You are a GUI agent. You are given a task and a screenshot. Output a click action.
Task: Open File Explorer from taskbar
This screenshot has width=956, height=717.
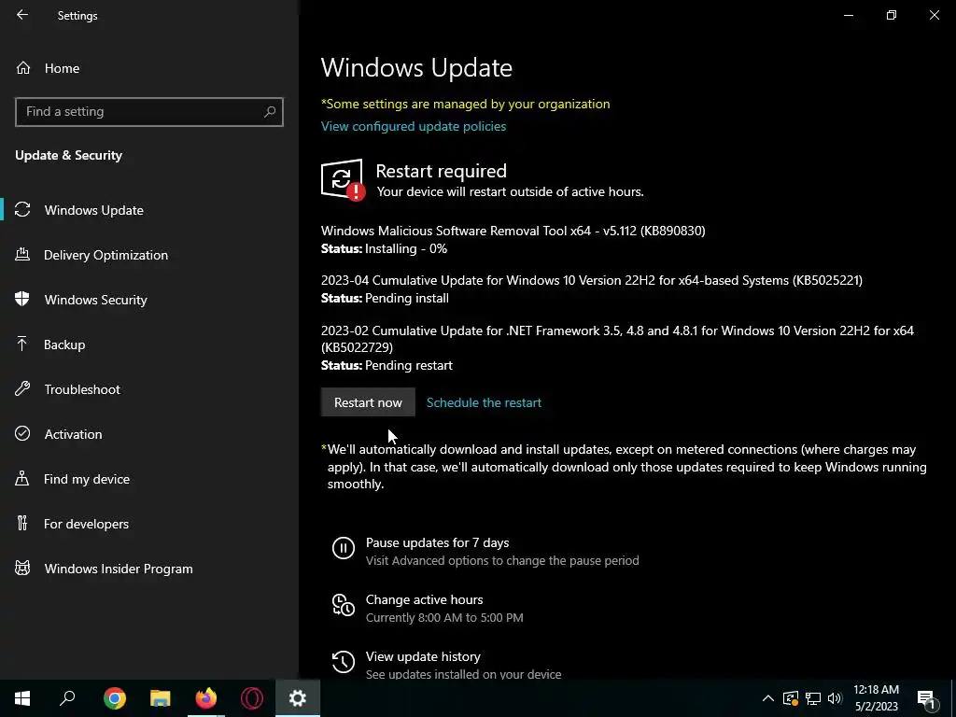point(161,698)
